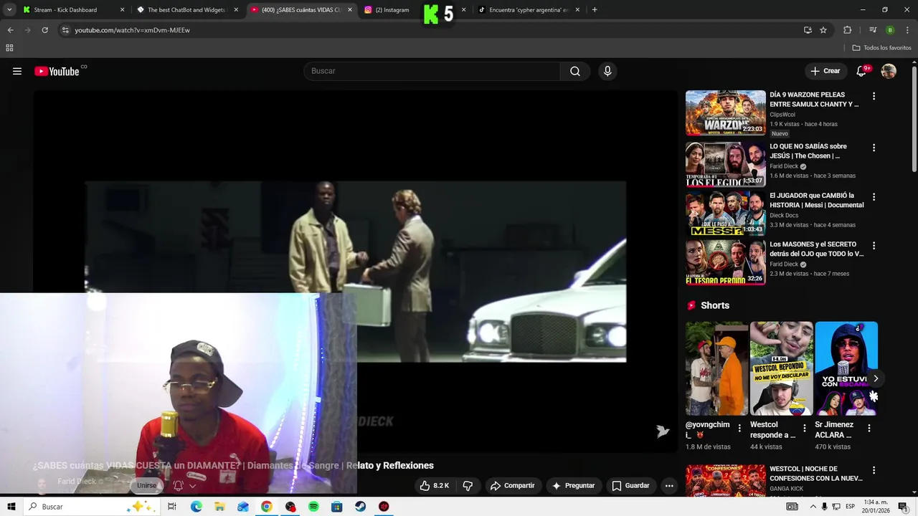Viewport: 918px width, 516px height.
Task: Like the video (8.2 K)
Action: coord(435,485)
